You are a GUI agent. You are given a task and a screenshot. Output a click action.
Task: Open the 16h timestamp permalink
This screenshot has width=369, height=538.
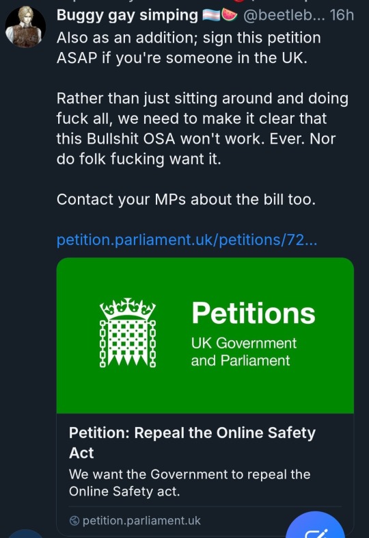click(x=342, y=16)
